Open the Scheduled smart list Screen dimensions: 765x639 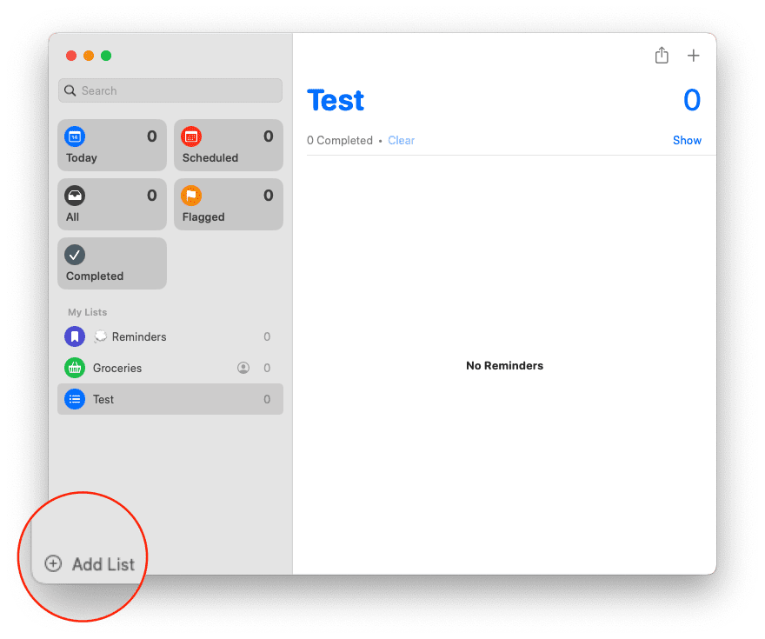click(x=229, y=145)
